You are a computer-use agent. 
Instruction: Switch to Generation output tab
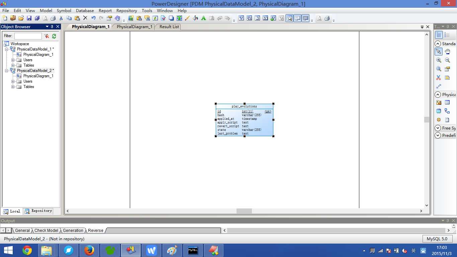[x=73, y=231]
